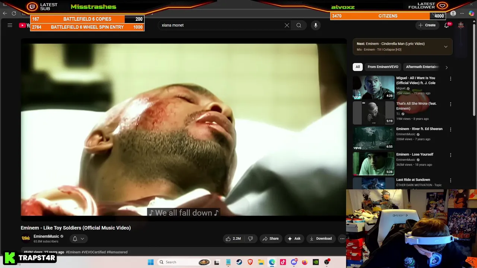The image size is (477, 268).
Task: Open Firefox from the taskbar
Action: pyautogui.click(x=305, y=262)
